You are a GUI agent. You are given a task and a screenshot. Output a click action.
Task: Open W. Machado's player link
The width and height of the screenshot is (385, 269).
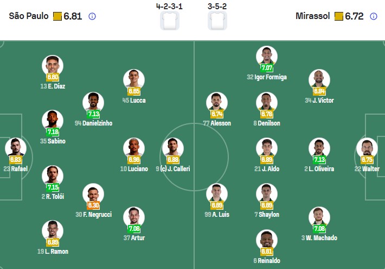pyautogui.click(x=319, y=237)
